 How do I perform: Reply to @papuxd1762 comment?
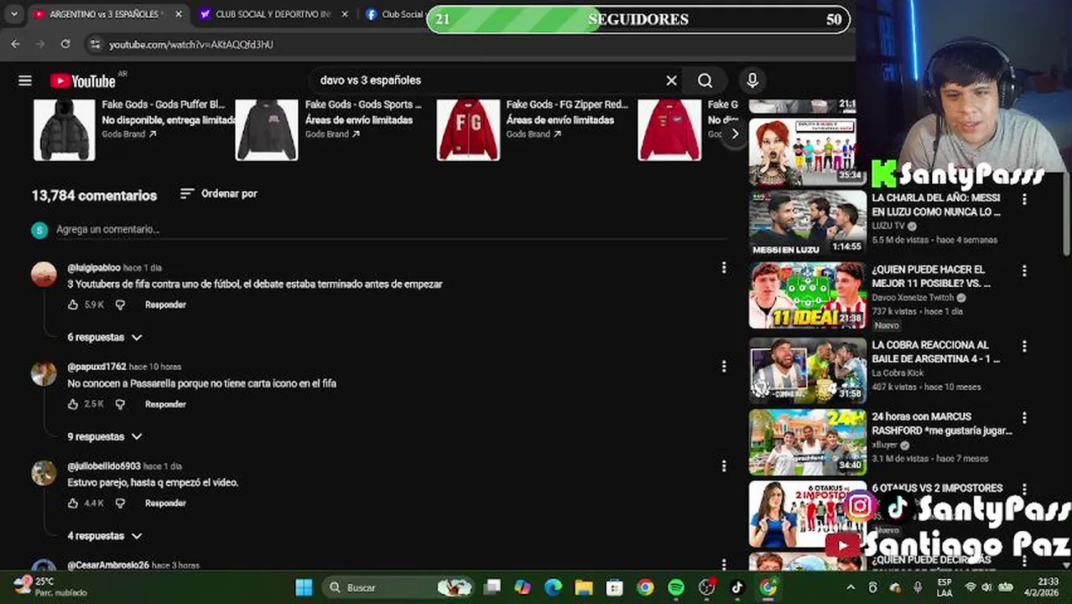[165, 404]
